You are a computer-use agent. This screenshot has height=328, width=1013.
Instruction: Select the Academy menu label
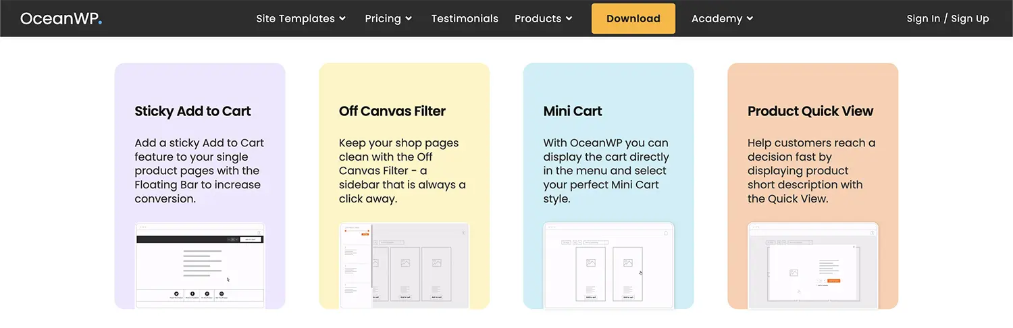click(x=717, y=18)
